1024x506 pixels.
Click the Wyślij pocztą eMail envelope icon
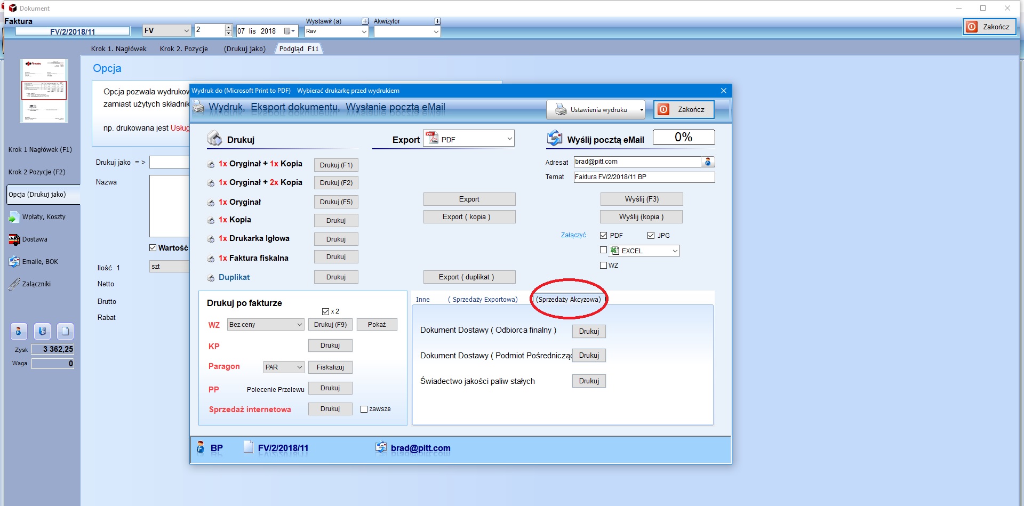pos(555,139)
